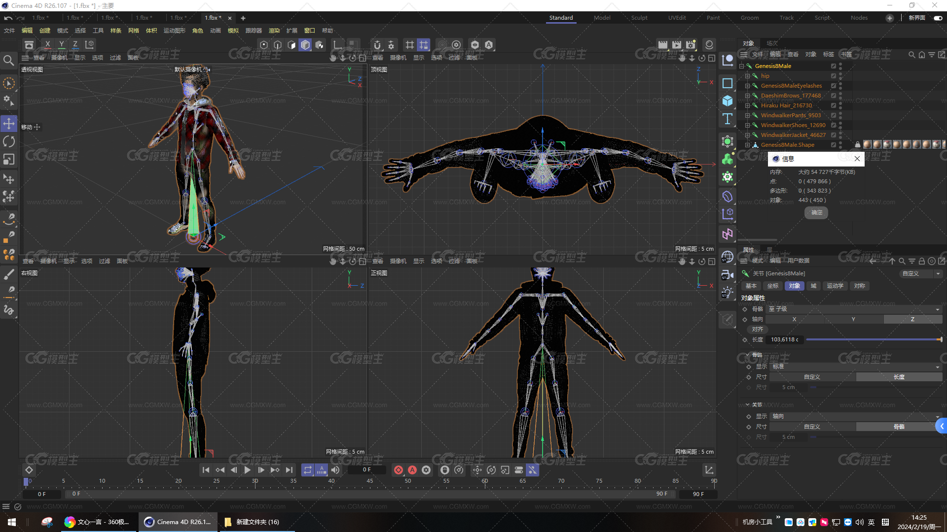
Task: Open the 渲染 Render menu
Action: pyautogui.click(x=274, y=31)
